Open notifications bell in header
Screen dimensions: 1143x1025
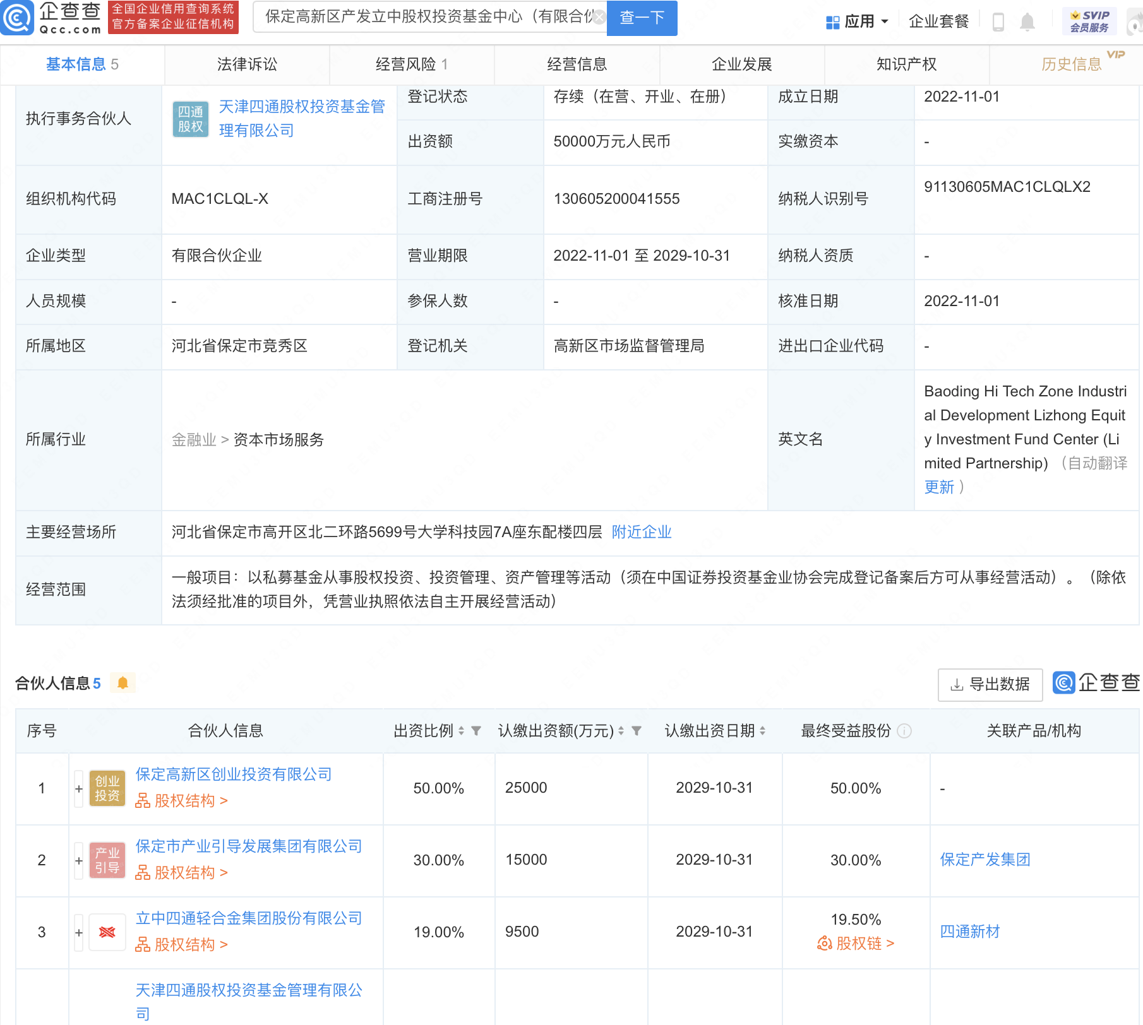pyautogui.click(x=1027, y=22)
